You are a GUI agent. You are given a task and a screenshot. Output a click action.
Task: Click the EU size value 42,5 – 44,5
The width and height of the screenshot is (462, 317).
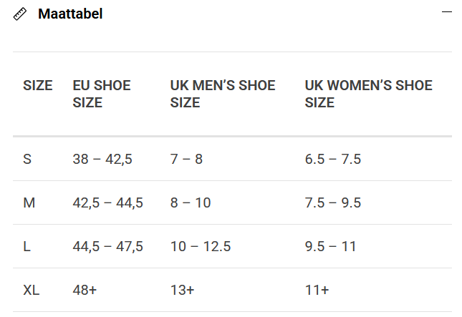point(108,203)
